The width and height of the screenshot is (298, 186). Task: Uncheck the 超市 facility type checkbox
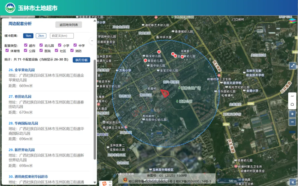tap(26, 45)
